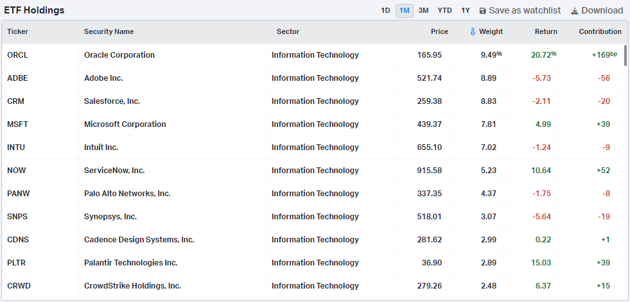The width and height of the screenshot is (630, 302).
Task: Select the 1D time period
Action: 385,11
